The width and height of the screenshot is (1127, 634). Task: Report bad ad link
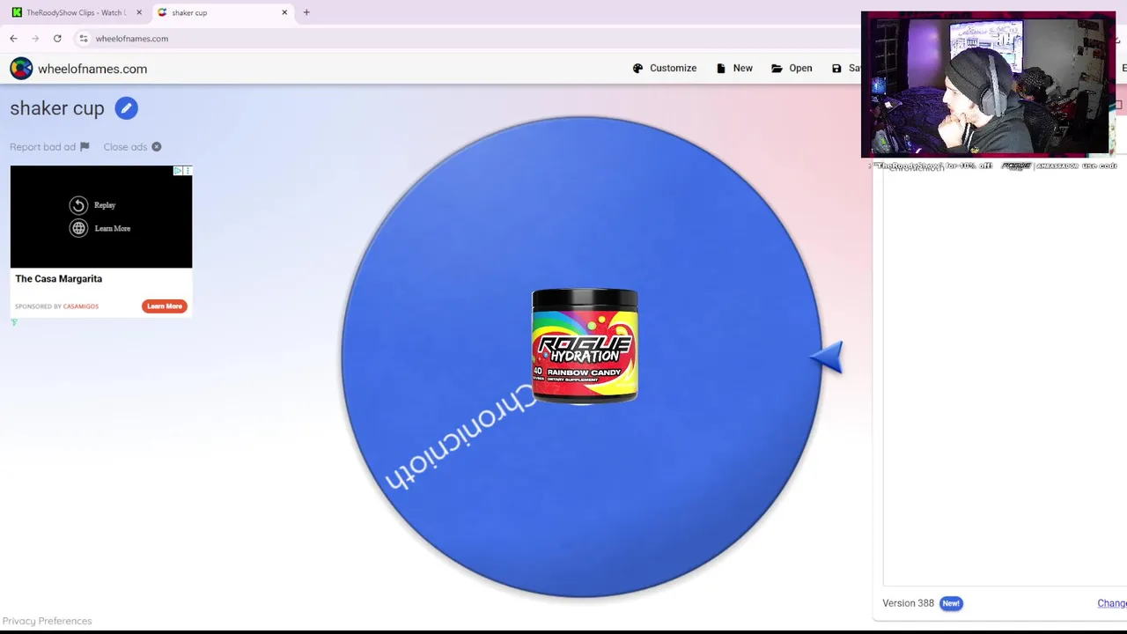pos(49,147)
